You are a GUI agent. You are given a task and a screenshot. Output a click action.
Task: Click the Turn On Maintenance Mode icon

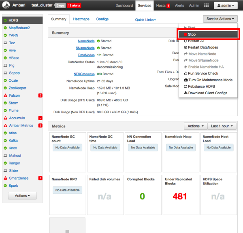pos(185,80)
